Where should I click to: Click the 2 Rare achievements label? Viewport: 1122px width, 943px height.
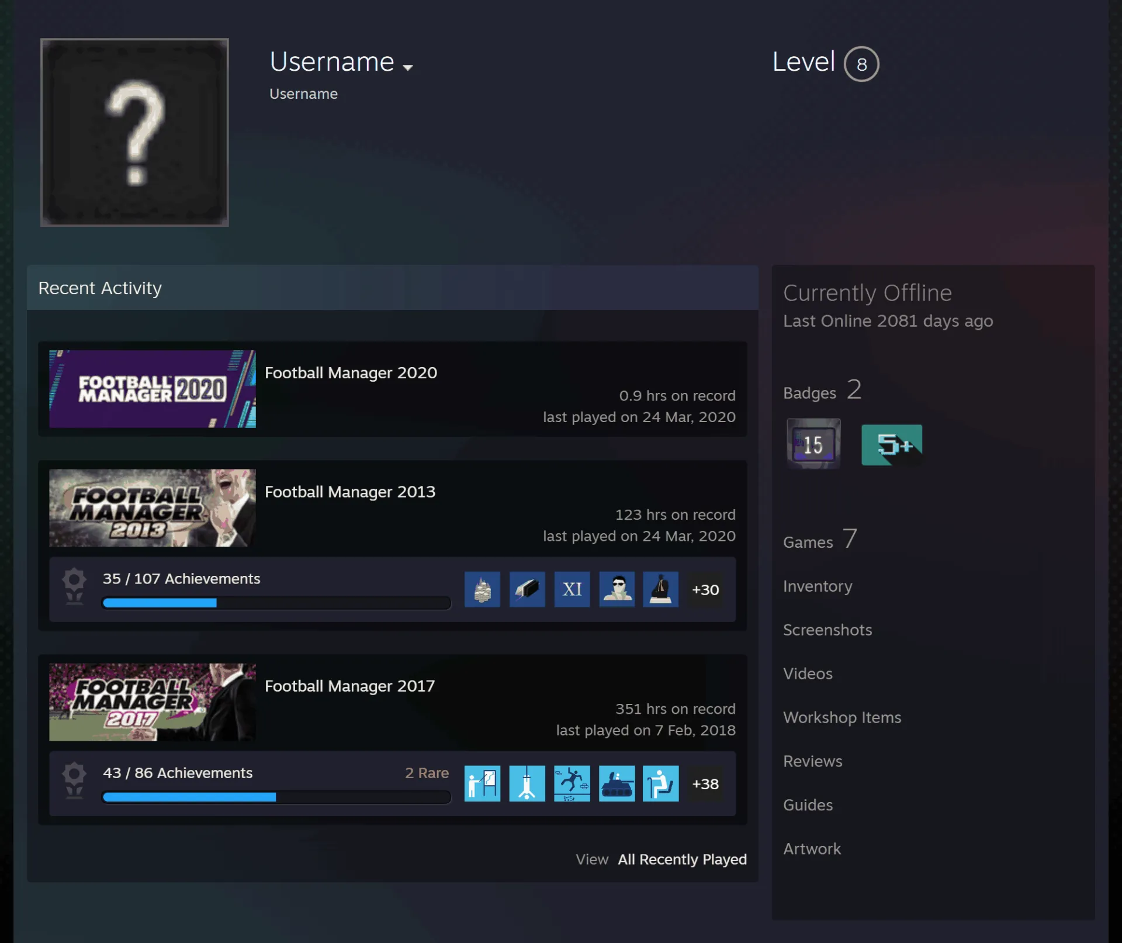[427, 773]
